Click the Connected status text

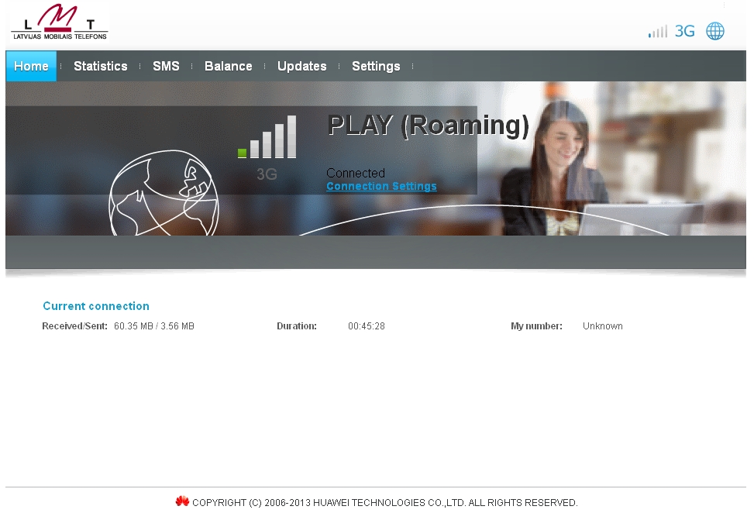pyautogui.click(x=355, y=173)
